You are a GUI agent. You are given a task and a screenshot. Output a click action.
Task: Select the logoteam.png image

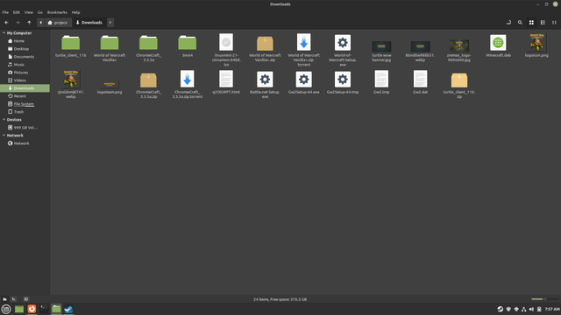(110, 87)
